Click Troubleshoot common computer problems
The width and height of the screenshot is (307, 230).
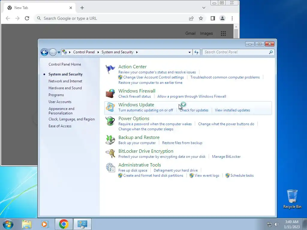click(225, 77)
